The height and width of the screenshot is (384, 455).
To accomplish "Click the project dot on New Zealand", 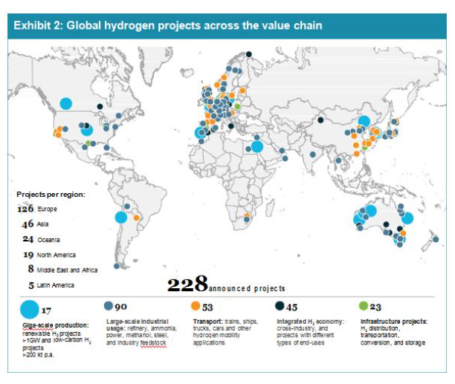I will pos(435,238).
